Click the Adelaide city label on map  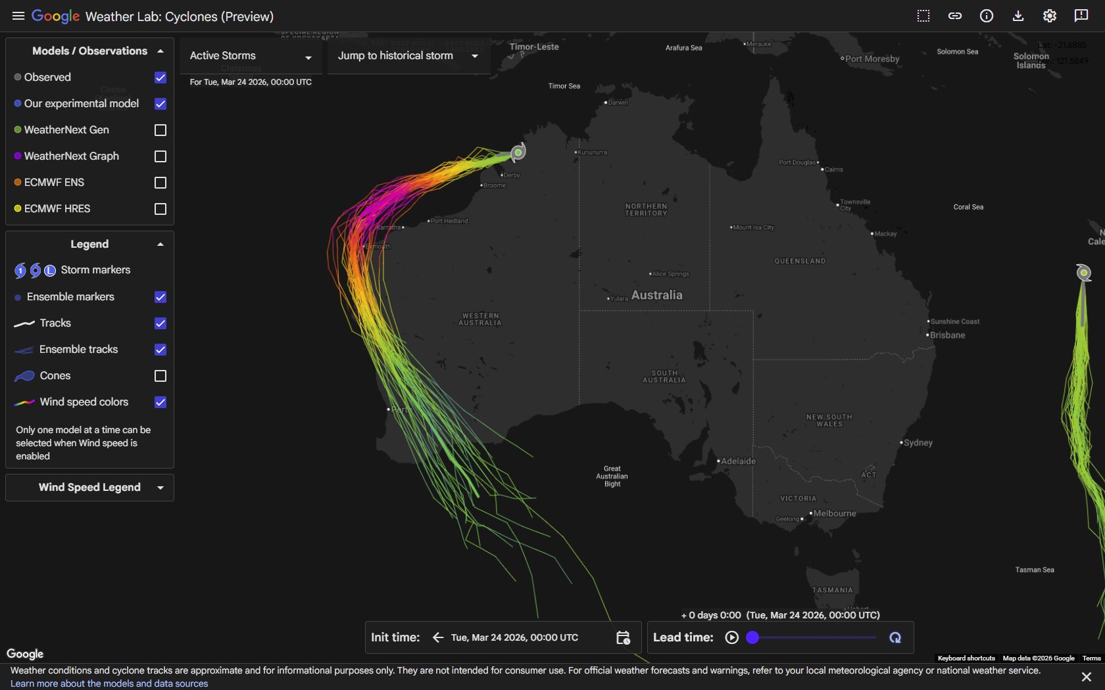[x=739, y=461]
